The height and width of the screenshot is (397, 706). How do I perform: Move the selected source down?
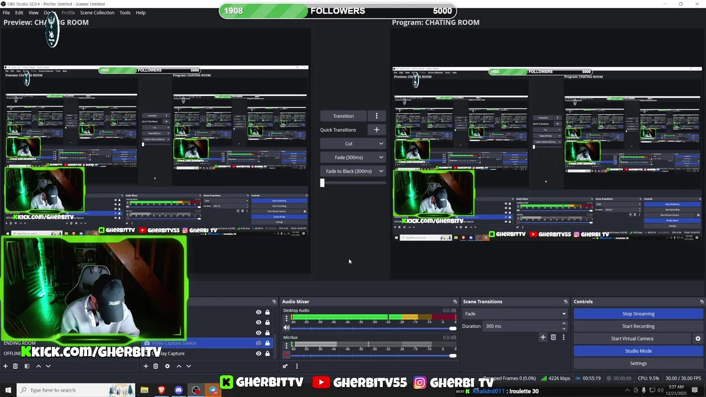coord(189,366)
